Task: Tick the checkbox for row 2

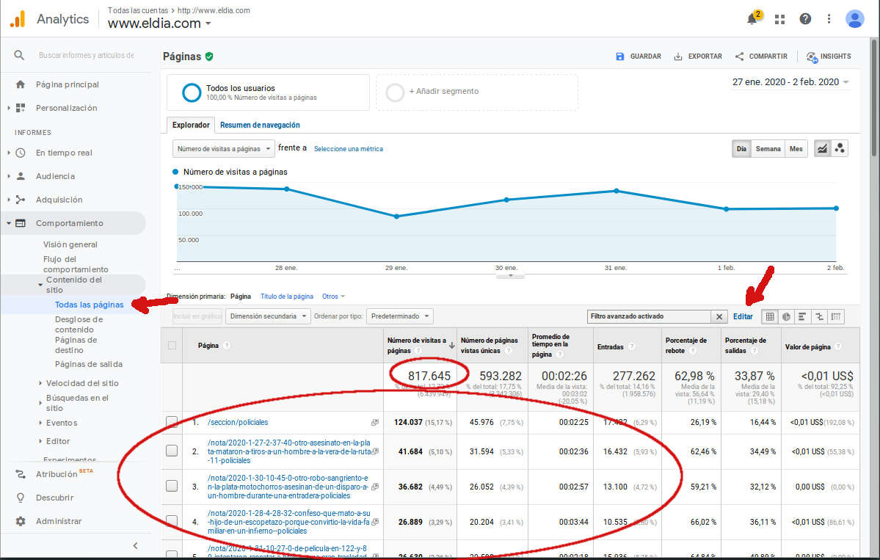Action: click(172, 451)
